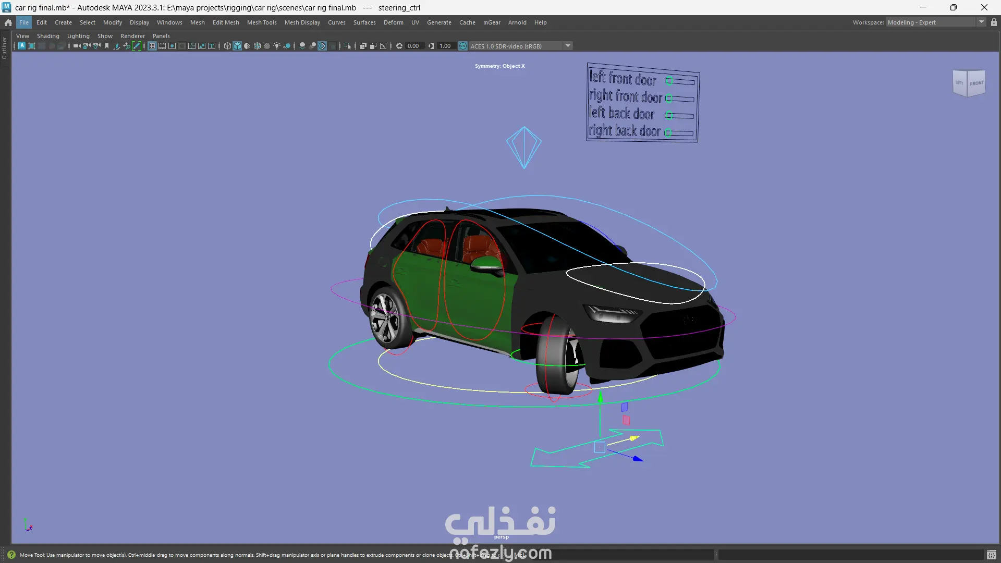Click the gamma reset icon
Viewport: 1001px width, 563px height.
tap(431, 46)
